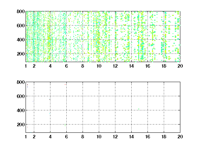Screen dimensions: 199x149
Task: Click the x-axis label 20 of the upper plot
Action: tap(180, 66)
